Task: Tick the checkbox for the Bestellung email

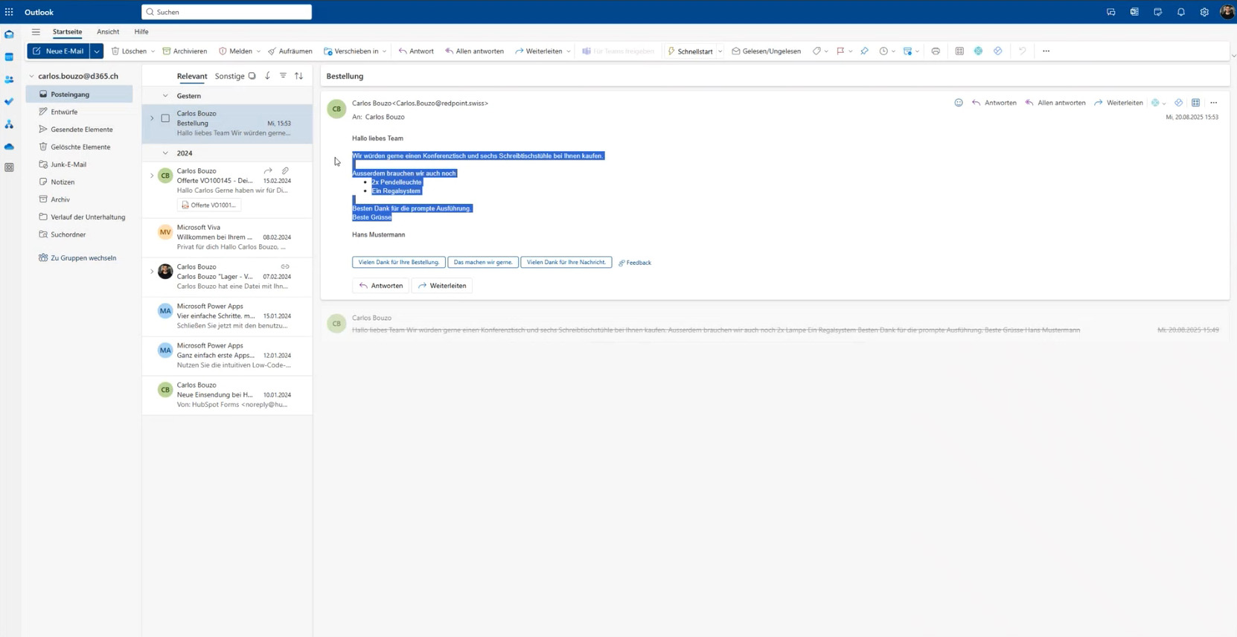Action: 165,118
